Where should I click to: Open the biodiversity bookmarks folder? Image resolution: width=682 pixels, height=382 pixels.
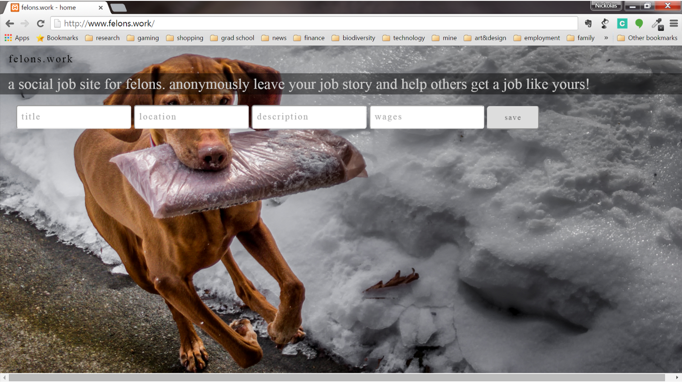[353, 38]
